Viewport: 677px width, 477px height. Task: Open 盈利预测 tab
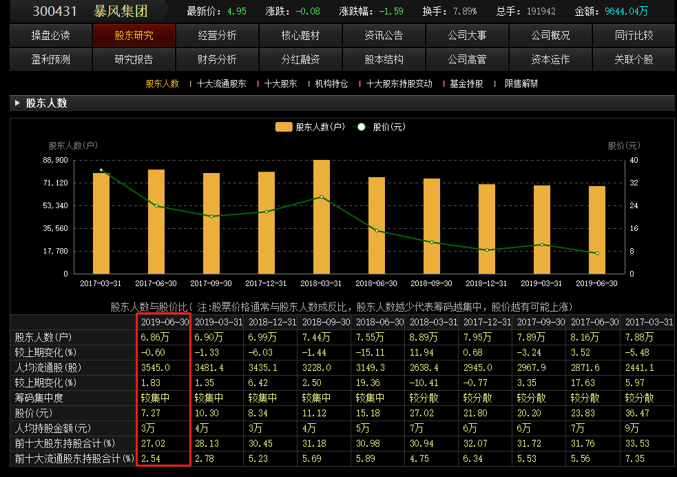(x=50, y=60)
